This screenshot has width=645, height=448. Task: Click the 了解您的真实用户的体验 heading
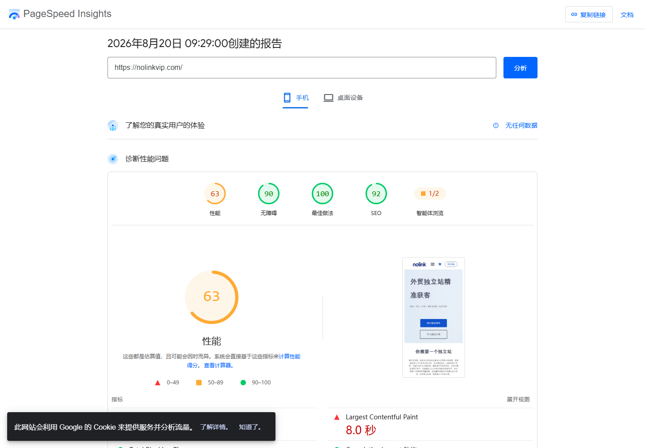click(x=165, y=125)
